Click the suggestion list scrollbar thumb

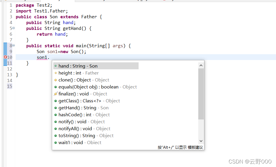(x=201, y=94)
